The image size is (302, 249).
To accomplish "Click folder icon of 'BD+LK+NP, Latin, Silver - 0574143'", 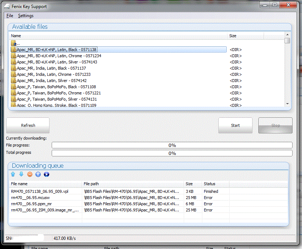I will [13, 62].
